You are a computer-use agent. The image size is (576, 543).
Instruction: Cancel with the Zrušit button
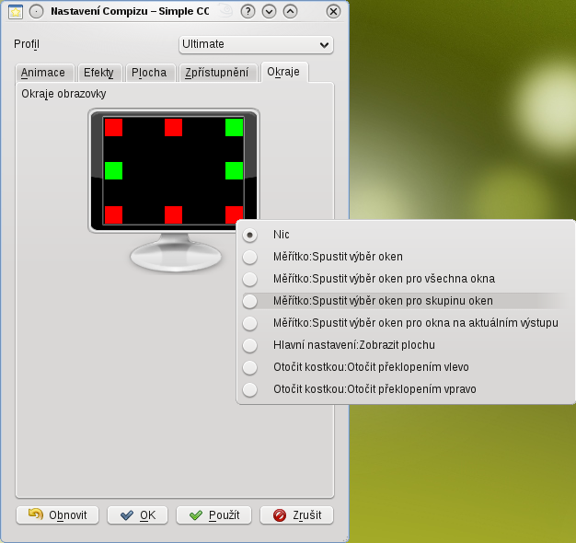[297, 515]
